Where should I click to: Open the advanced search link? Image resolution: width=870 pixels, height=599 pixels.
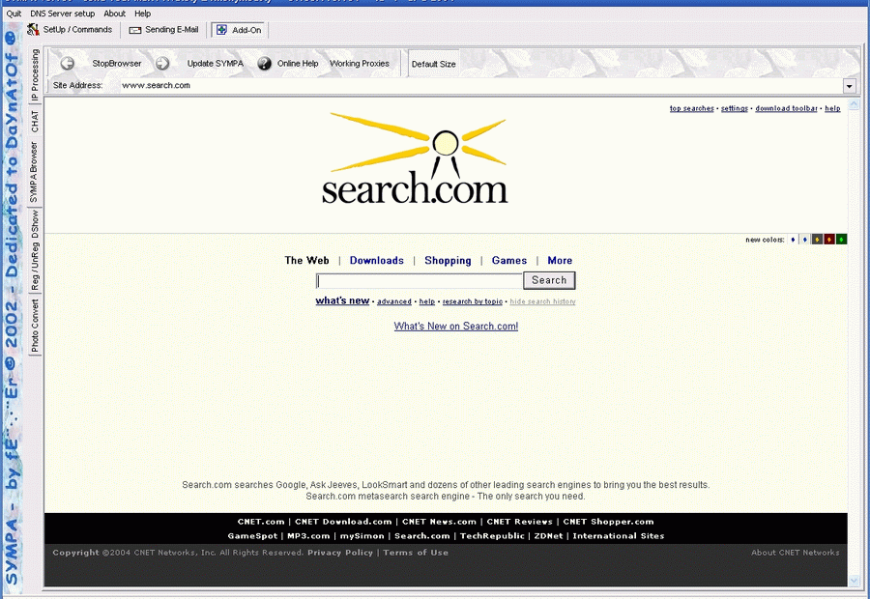point(394,301)
